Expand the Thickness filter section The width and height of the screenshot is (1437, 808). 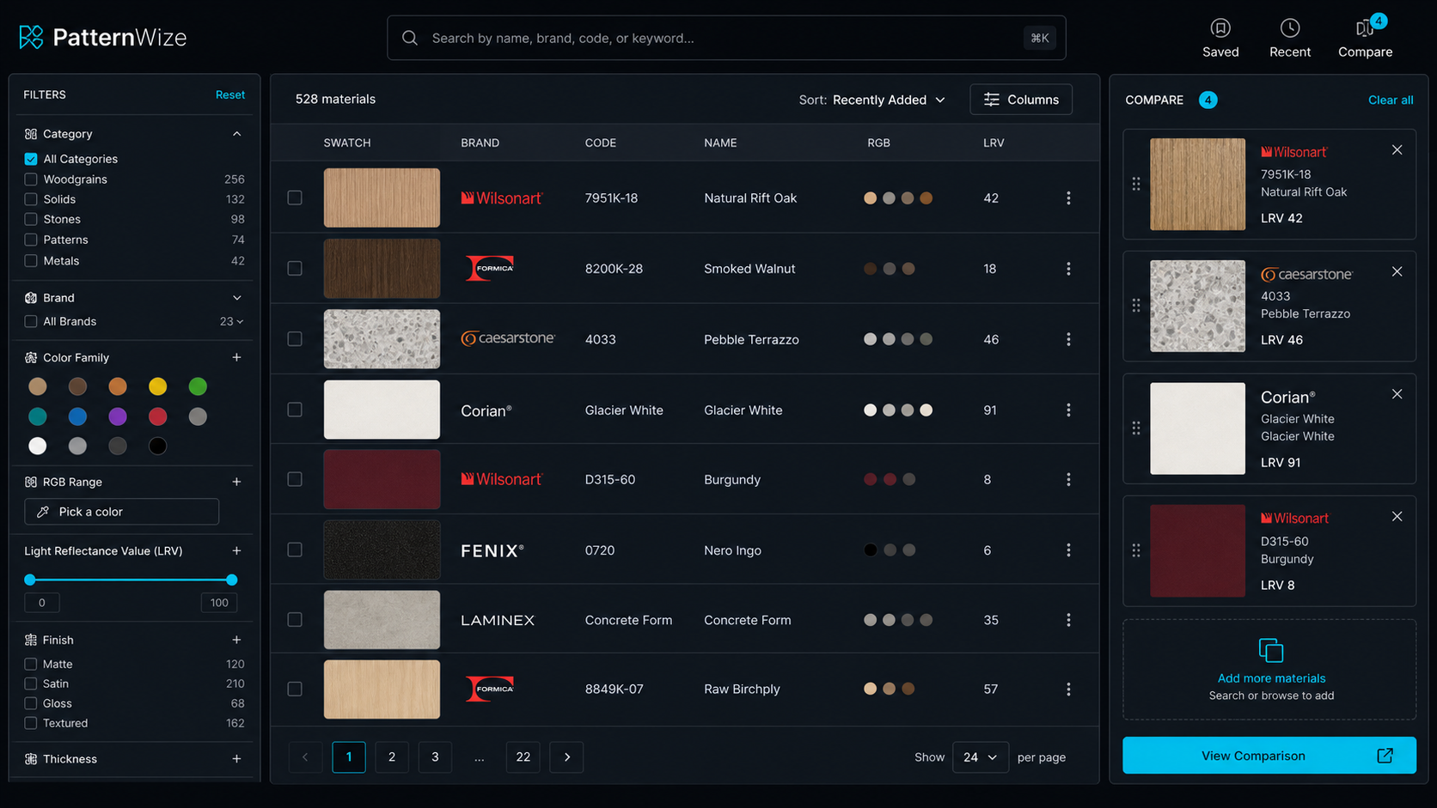pos(236,759)
